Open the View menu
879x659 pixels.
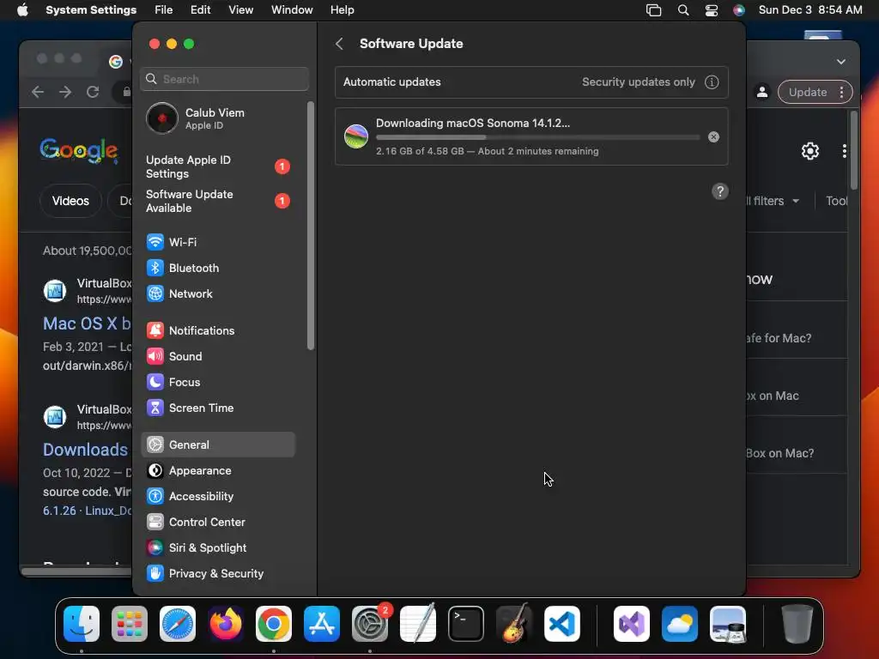(240, 10)
